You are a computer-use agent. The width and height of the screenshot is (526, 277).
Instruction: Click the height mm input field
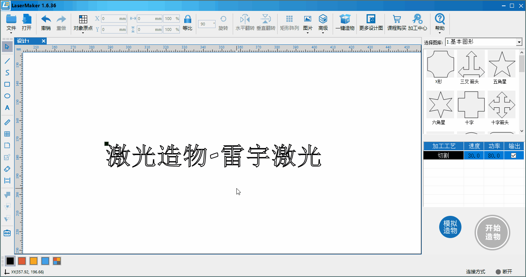coord(150,29)
